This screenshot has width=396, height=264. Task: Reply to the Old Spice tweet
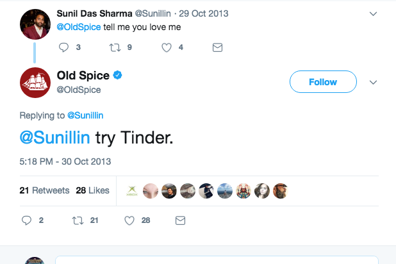(27, 220)
